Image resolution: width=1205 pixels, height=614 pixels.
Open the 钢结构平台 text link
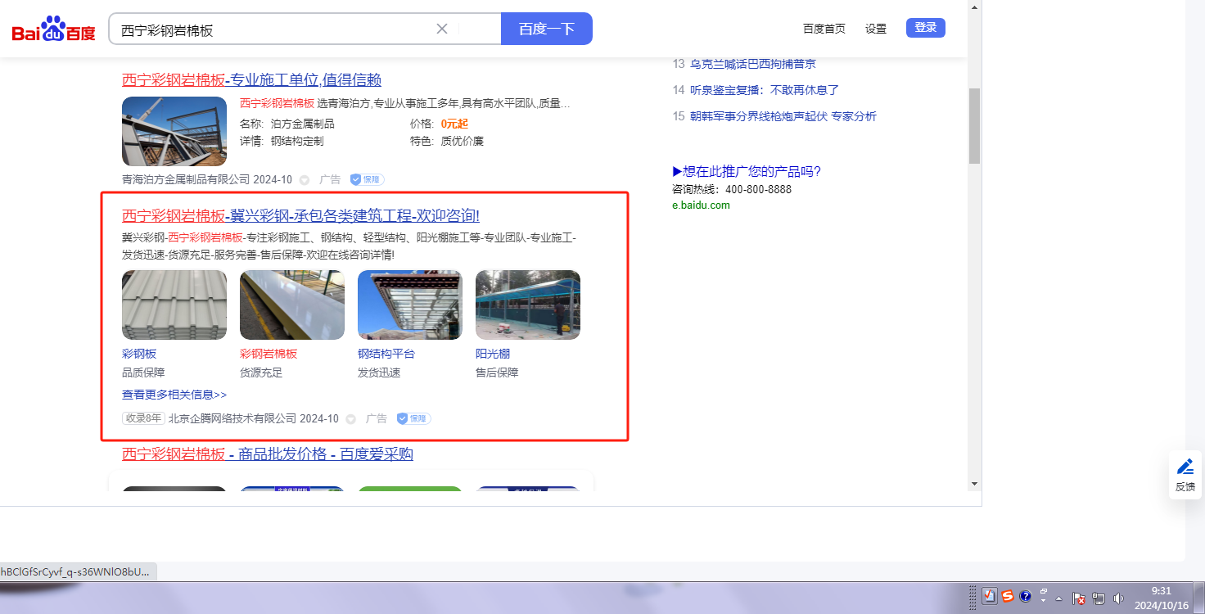386,354
